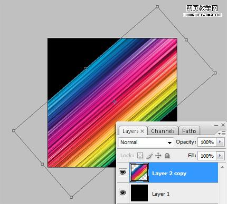This screenshot has width=227, height=204.
Task: Click transform bottom corner handle
Action: [x=71, y=197]
